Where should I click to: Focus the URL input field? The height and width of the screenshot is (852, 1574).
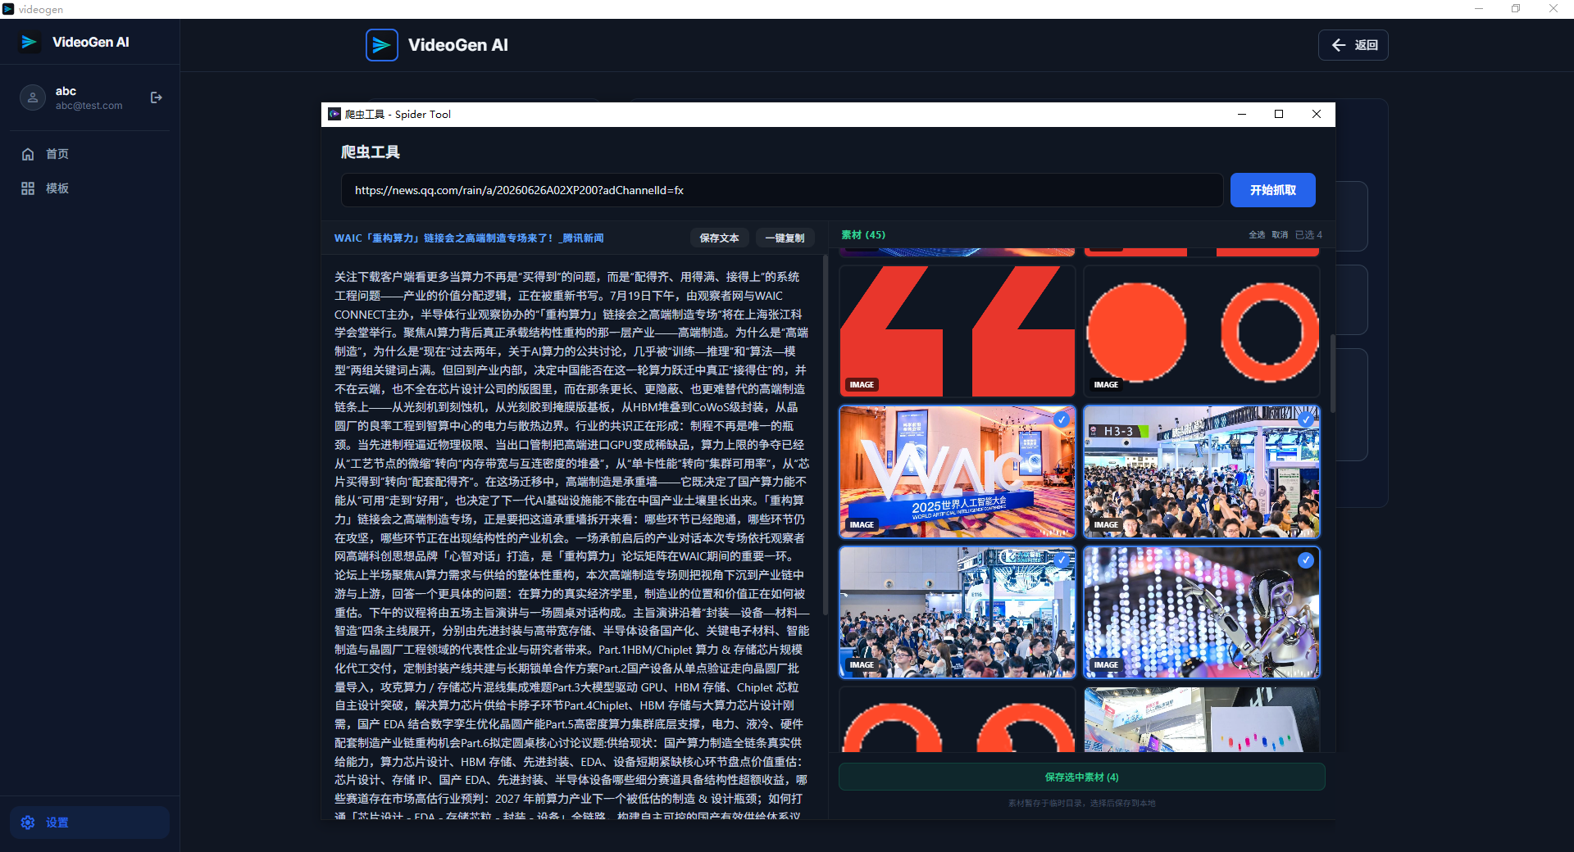782,190
